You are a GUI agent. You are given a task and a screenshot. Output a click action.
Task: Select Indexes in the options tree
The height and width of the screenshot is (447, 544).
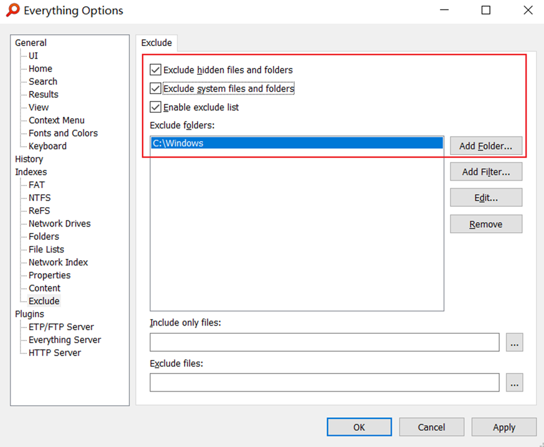(x=30, y=172)
